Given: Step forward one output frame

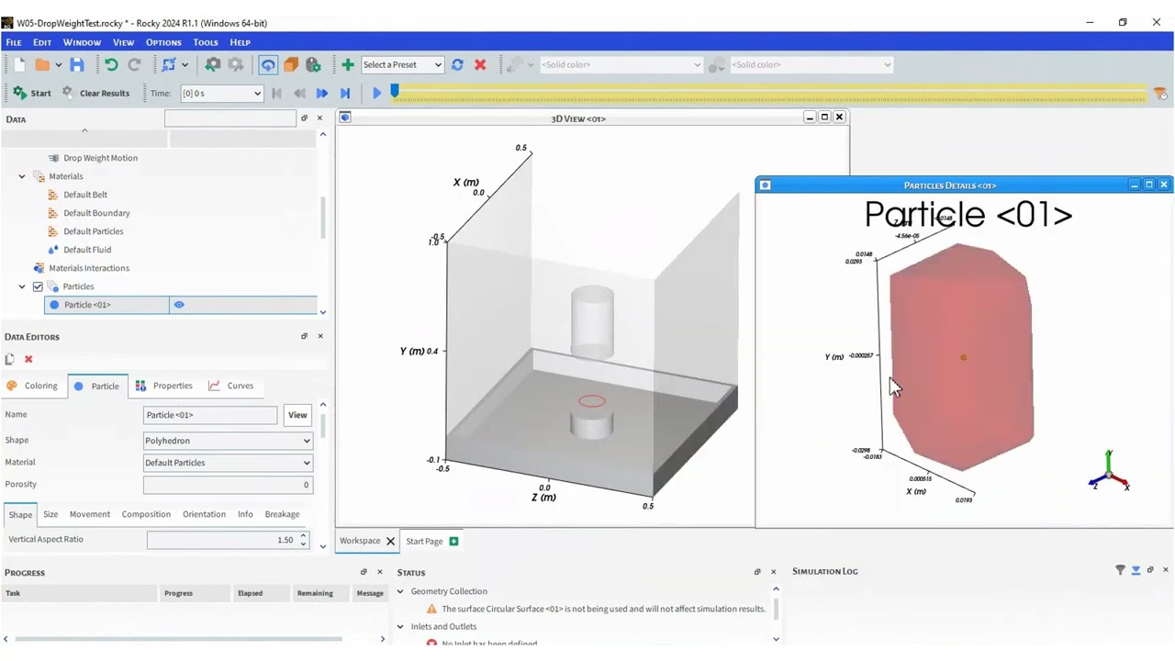Looking at the screenshot, I should coord(321,93).
